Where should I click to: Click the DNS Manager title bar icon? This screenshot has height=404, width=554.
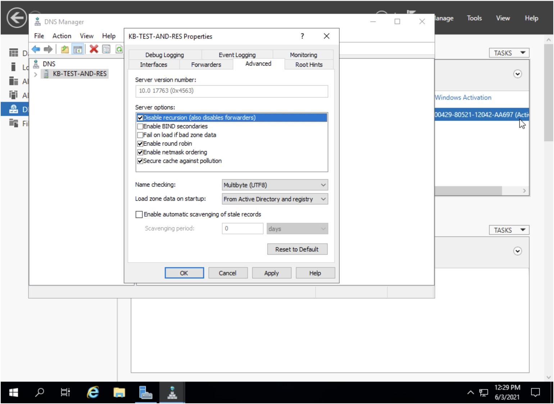coord(37,22)
